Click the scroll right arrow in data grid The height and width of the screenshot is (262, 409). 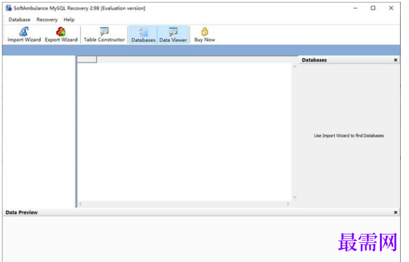click(x=288, y=204)
